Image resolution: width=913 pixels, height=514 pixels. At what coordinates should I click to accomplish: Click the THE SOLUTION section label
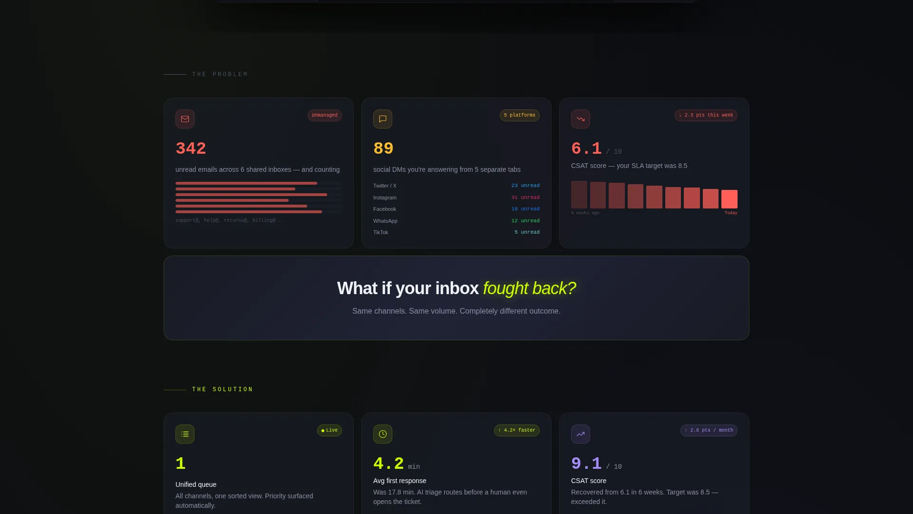point(223,389)
